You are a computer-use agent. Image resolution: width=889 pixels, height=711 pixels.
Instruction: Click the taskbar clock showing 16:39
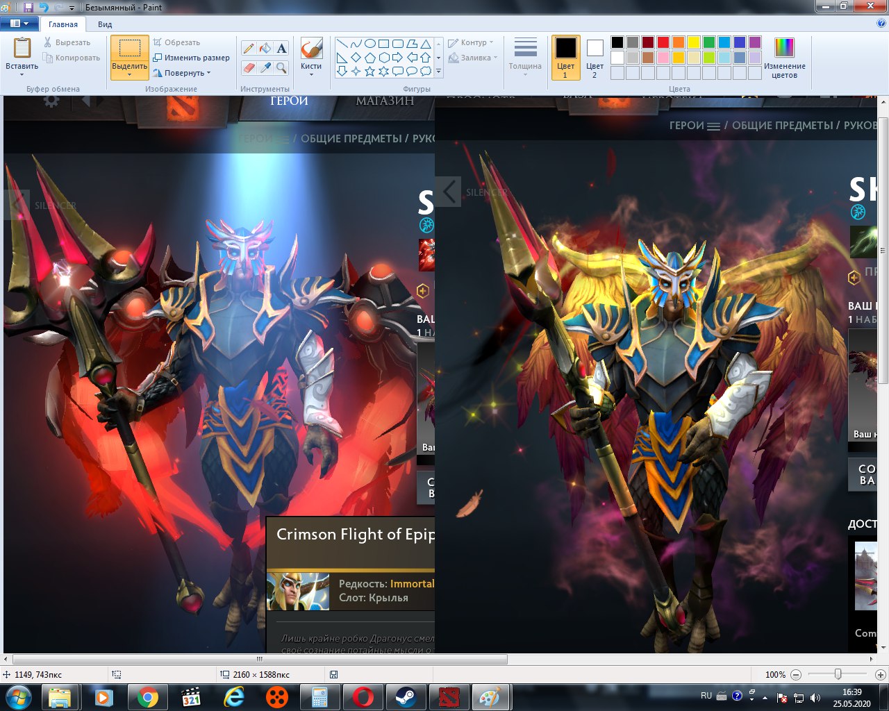click(851, 697)
